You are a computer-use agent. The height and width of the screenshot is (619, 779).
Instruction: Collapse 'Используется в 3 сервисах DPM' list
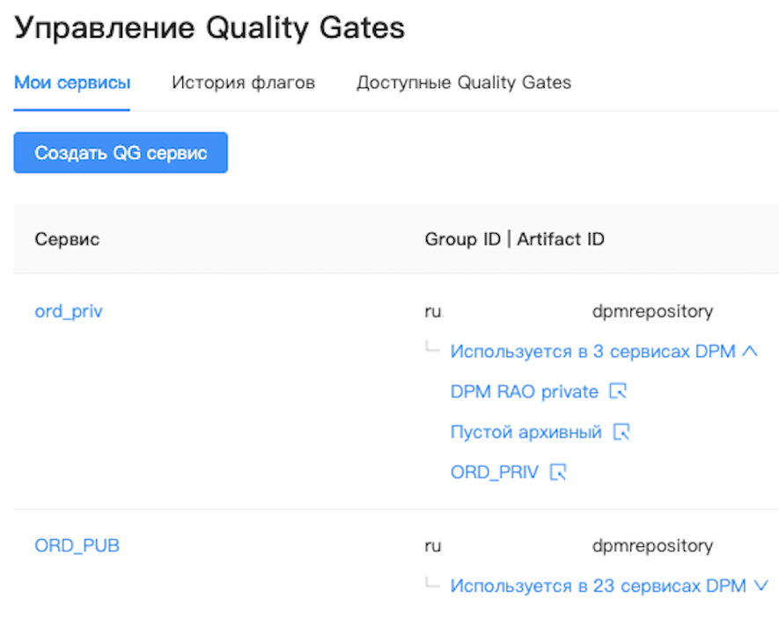pyautogui.click(x=592, y=352)
